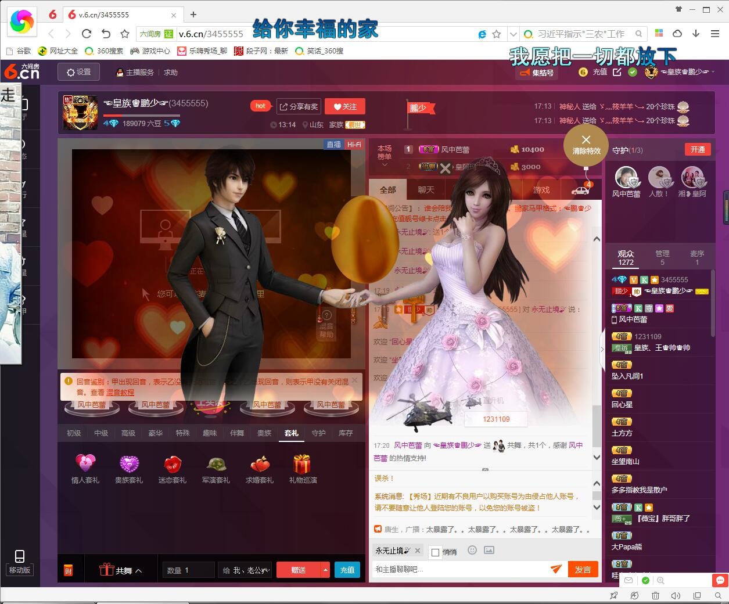
Task: Click the undo/restore arrow icon in the browser toolbar
Action: (x=106, y=34)
